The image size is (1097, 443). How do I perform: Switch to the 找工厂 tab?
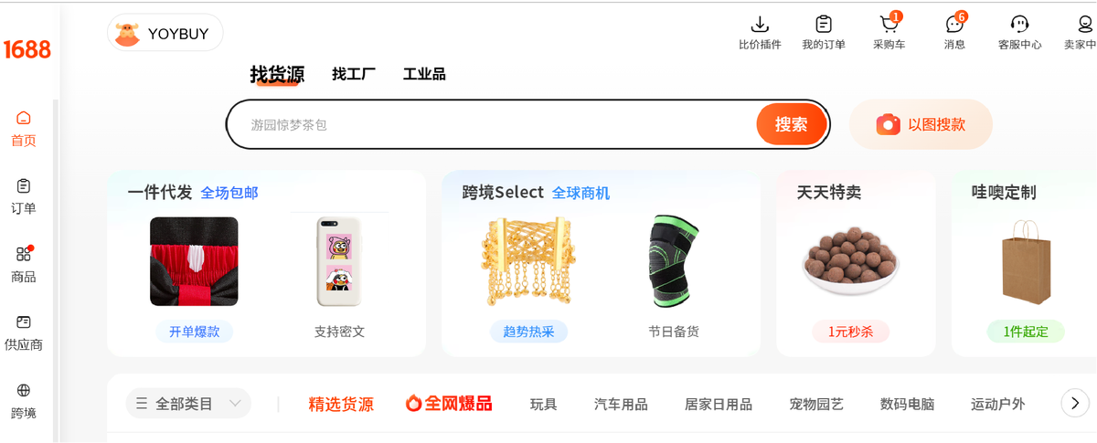tap(354, 74)
